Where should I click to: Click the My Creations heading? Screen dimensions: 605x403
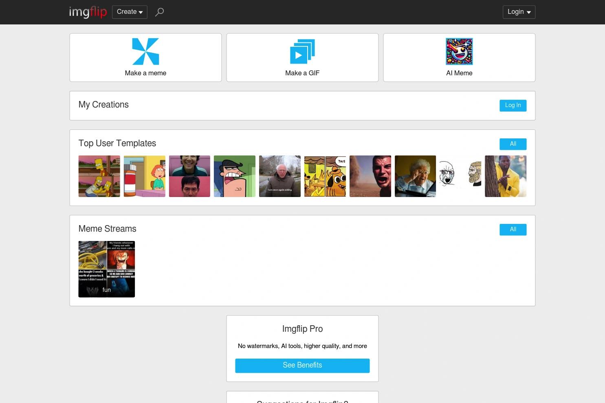[x=103, y=105]
